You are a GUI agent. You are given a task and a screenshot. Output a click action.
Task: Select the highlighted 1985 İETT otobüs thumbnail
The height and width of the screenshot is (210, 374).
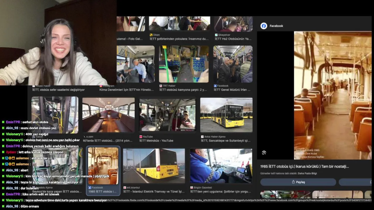point(103,166)
